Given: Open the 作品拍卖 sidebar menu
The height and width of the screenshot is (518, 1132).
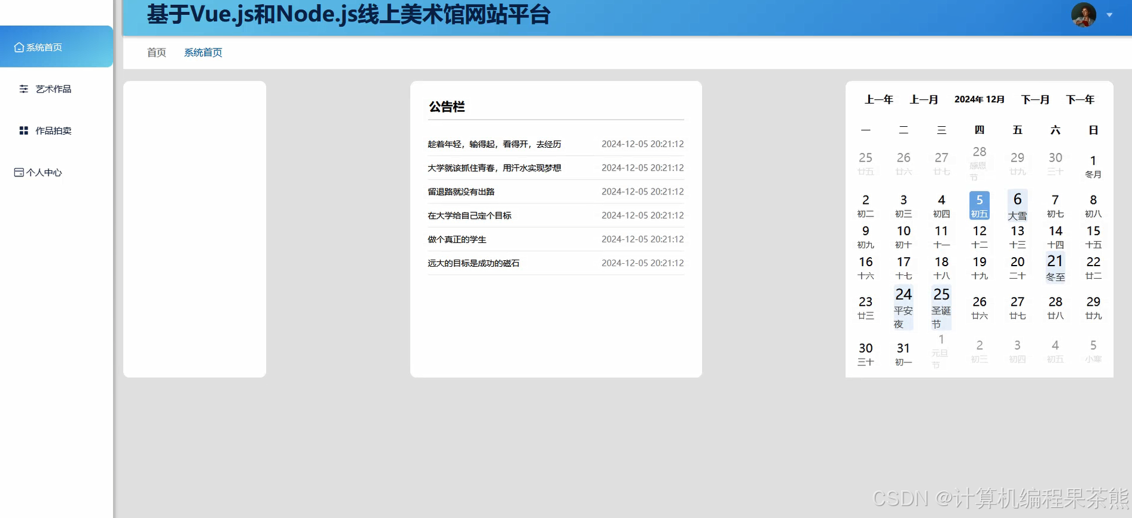Looking at the screenshot, I should click(57, 130).
